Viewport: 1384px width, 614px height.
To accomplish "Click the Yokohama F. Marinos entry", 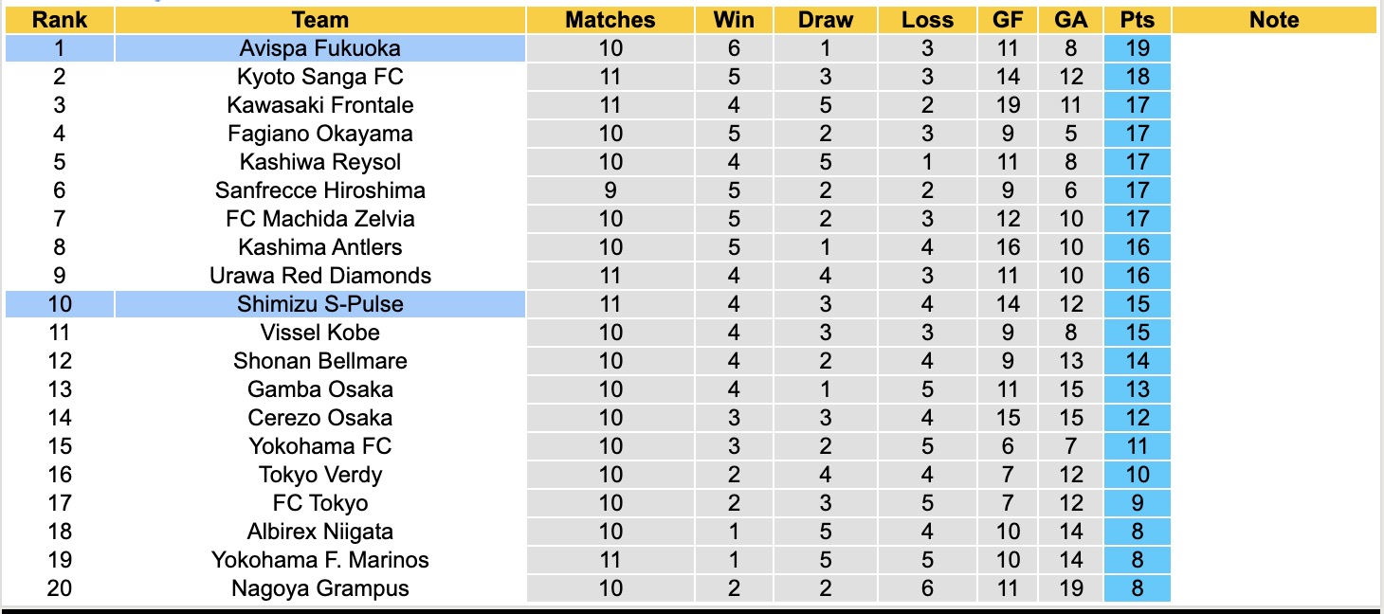I will (320, 560).
